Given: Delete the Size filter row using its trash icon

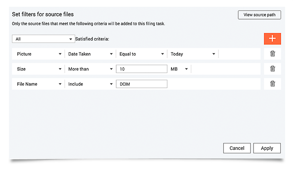Looking at the screenshot, I should [x=273, y=69].
